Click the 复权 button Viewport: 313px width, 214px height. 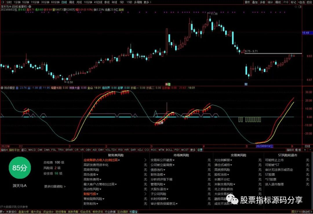[247, 2]
